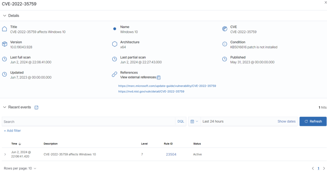Screen dimensions: 327x173
Task: Change Rows per page setting
Action: [x=20, y=168]
